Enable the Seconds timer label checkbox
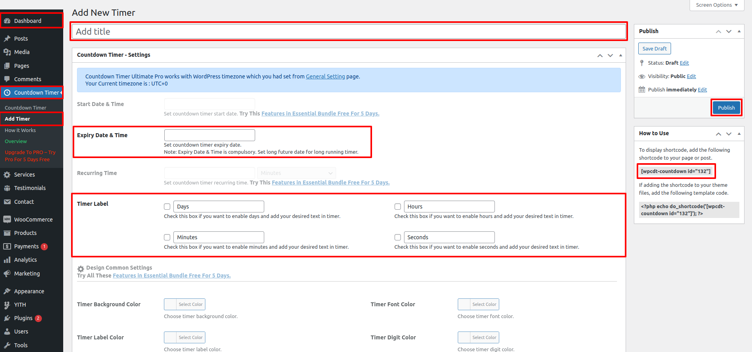The image size is (752, 352). click(x=398, y=237)
